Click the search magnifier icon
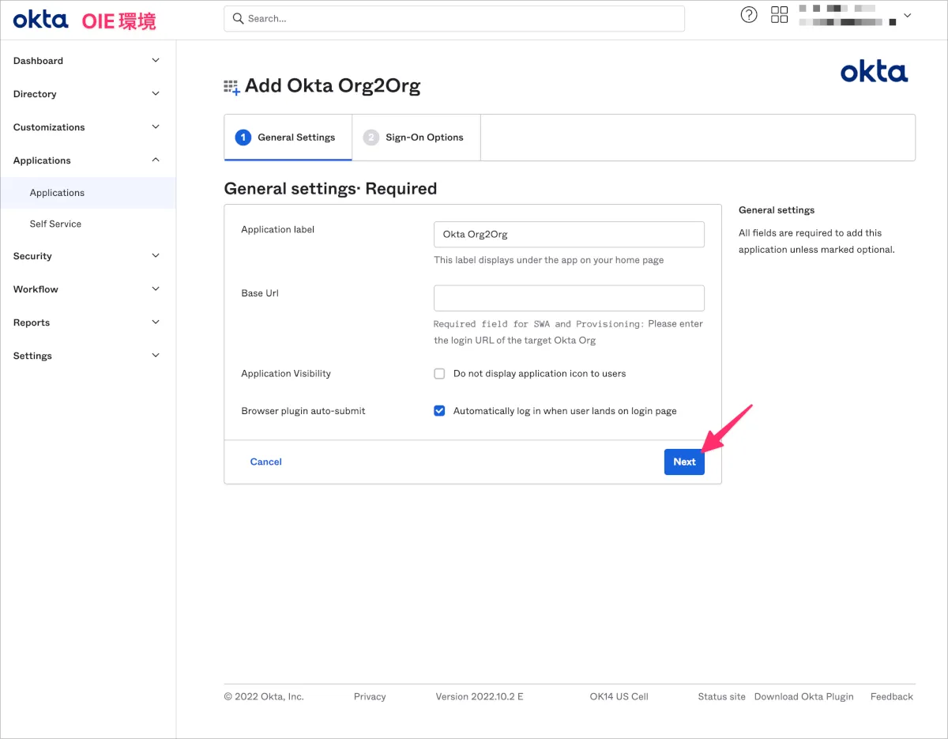This screenshot has height=739, width=948. click(238, 18)
